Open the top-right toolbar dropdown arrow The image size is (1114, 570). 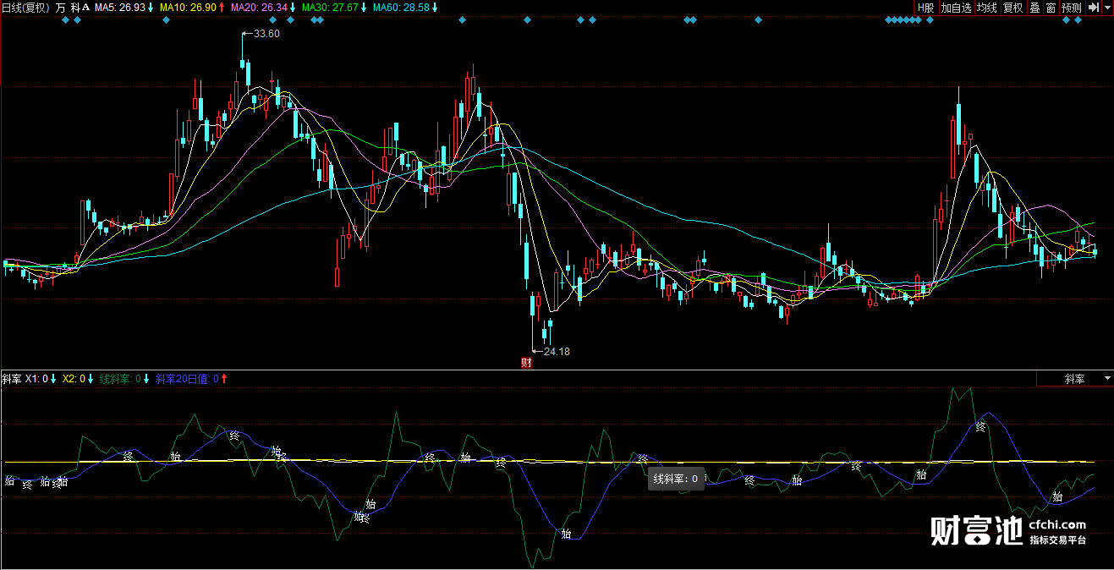[x=1106, y=8]
